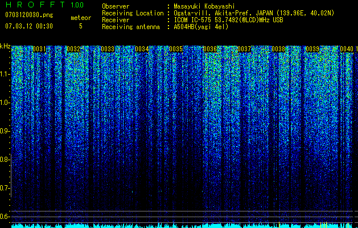Select the file name 0703120030.png
This screenshot has width=358, height=228.
29,15
